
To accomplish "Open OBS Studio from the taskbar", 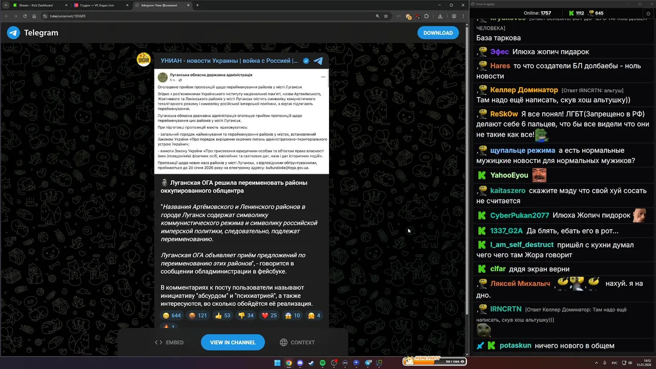I will tap(334, 363).
